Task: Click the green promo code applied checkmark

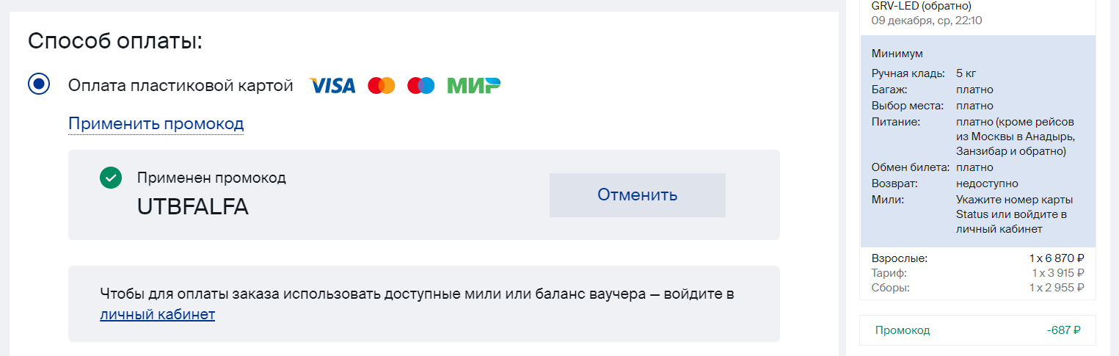Action: [111, 178]
